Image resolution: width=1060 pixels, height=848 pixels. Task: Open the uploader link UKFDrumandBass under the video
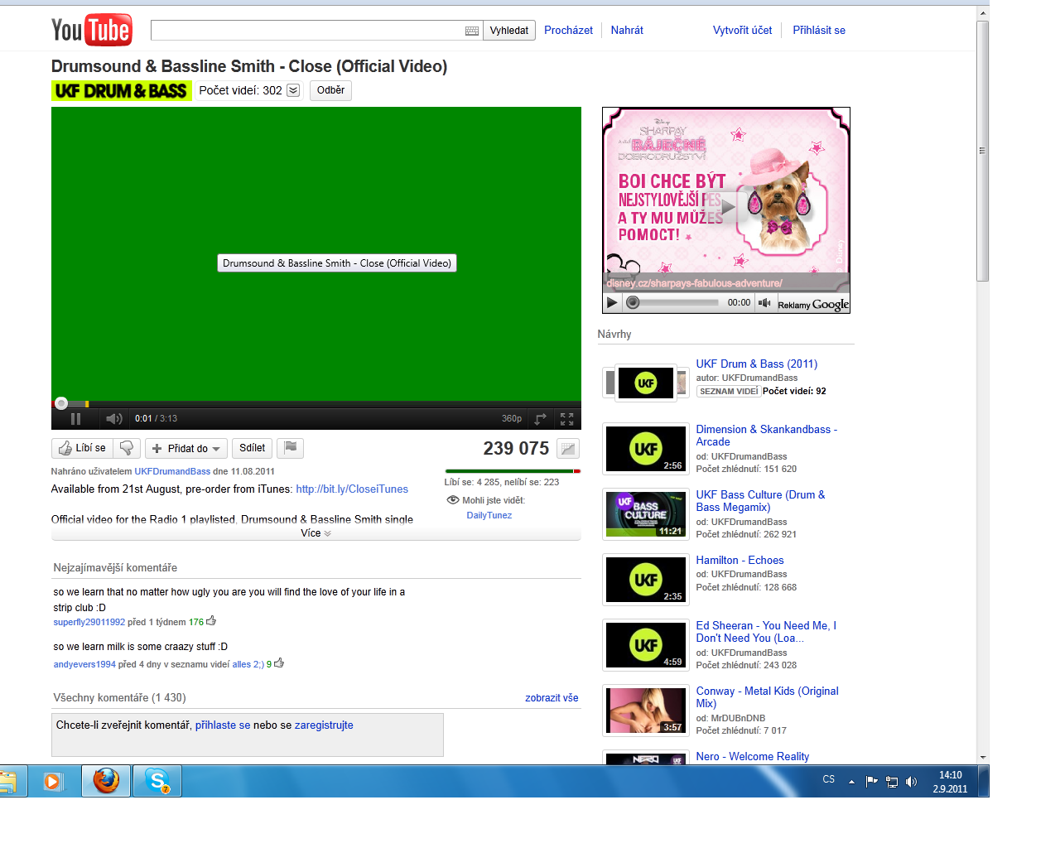pyautogui.click(x=172, y=471)
